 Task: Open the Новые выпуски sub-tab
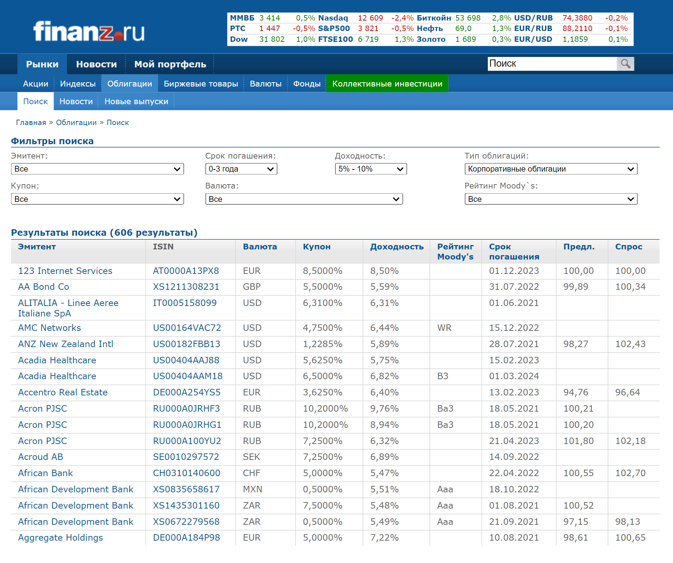point(136,101)
